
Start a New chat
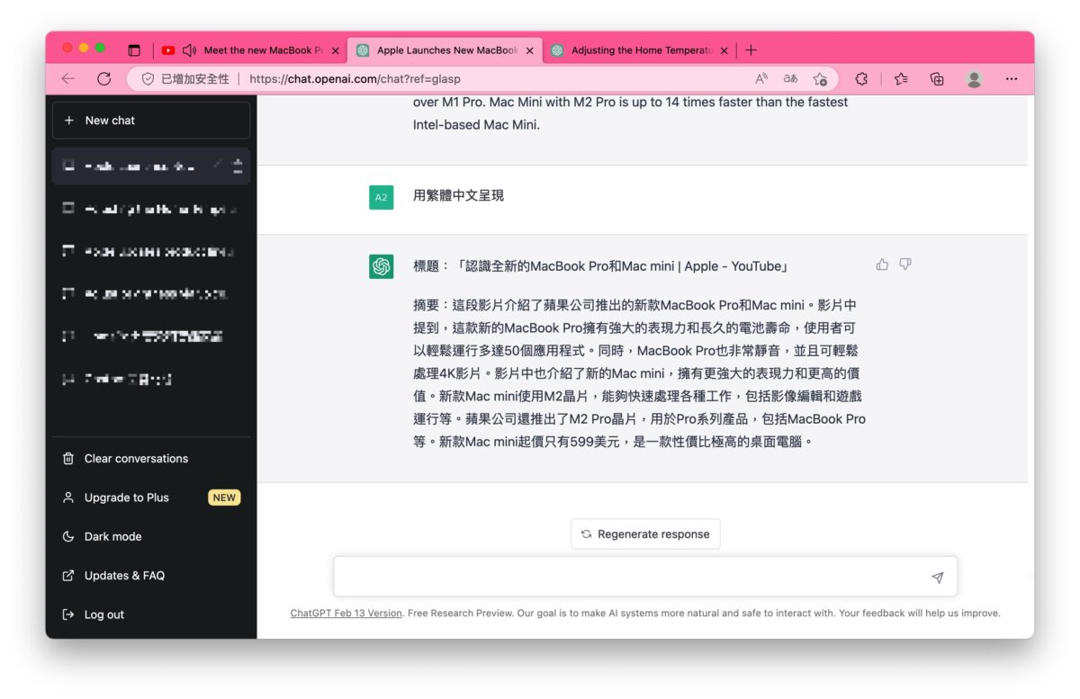(151, 121)
